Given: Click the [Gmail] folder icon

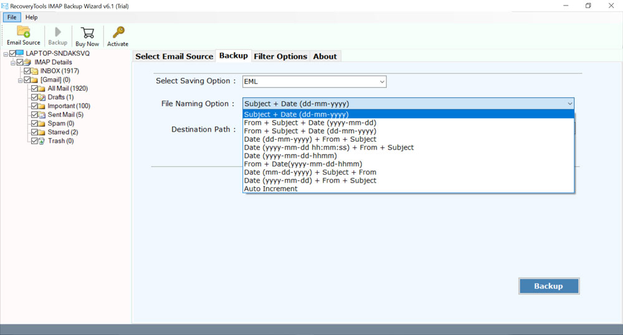Looking at the screenshot, I should point(34,80).
